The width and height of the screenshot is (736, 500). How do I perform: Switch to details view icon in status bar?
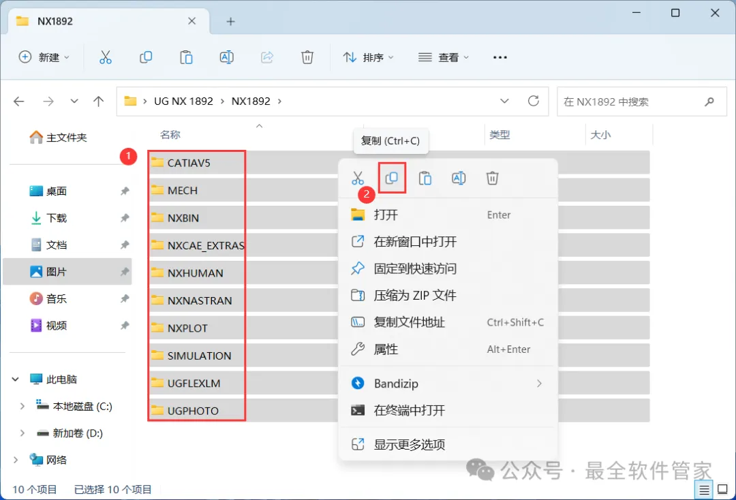[704, 490]
